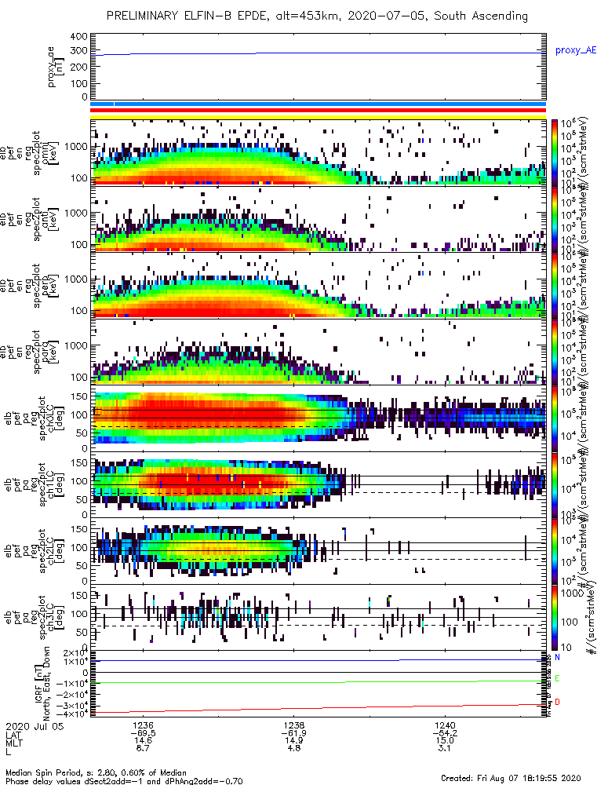Click the anti energy spectrogram panel
Viewport: 608px width, 785px height.
[318, 219]
